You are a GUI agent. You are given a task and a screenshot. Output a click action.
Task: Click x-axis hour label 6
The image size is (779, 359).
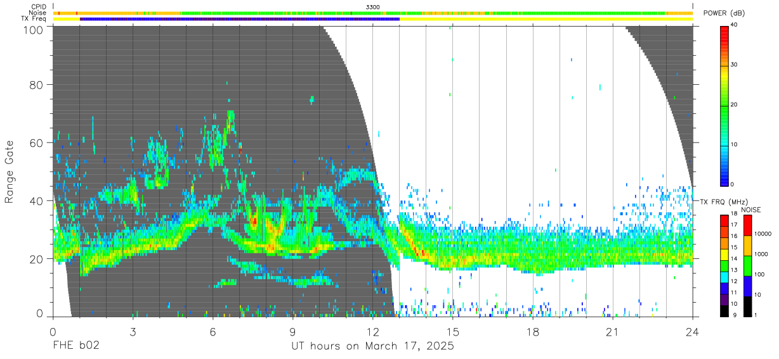tap(213, 332)
